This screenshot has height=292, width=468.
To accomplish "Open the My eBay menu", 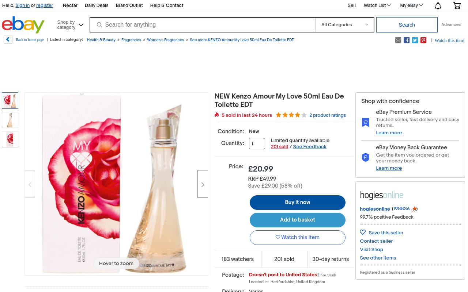I will pyautogui.click(x=411, y=5).
